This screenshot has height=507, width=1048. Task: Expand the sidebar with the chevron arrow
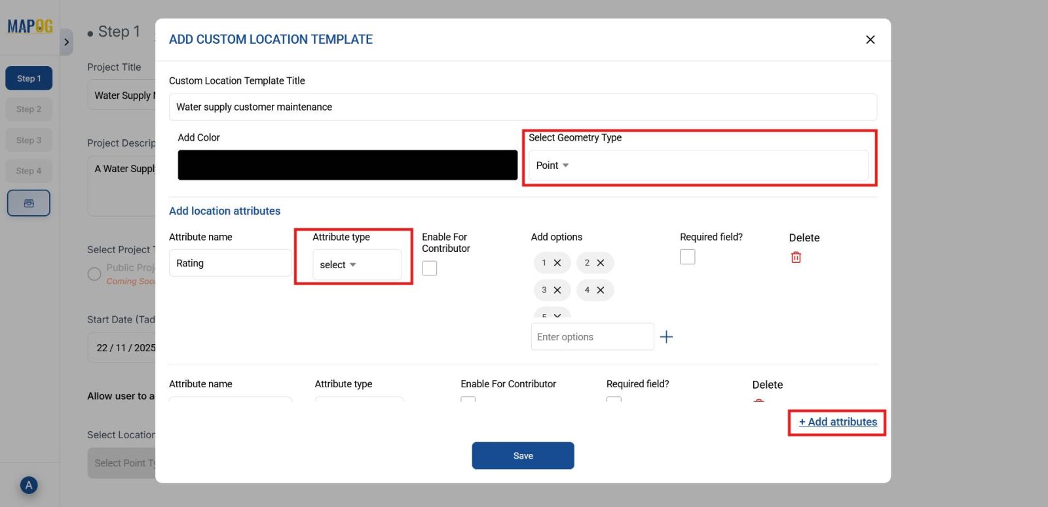pos(66,43)
